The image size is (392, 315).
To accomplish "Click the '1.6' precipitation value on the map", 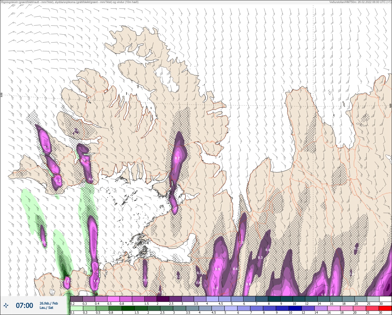I will point(96,281).
